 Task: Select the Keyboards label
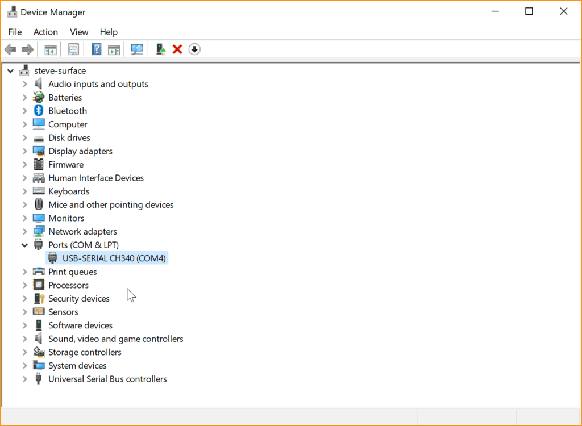tap(69, 191)
